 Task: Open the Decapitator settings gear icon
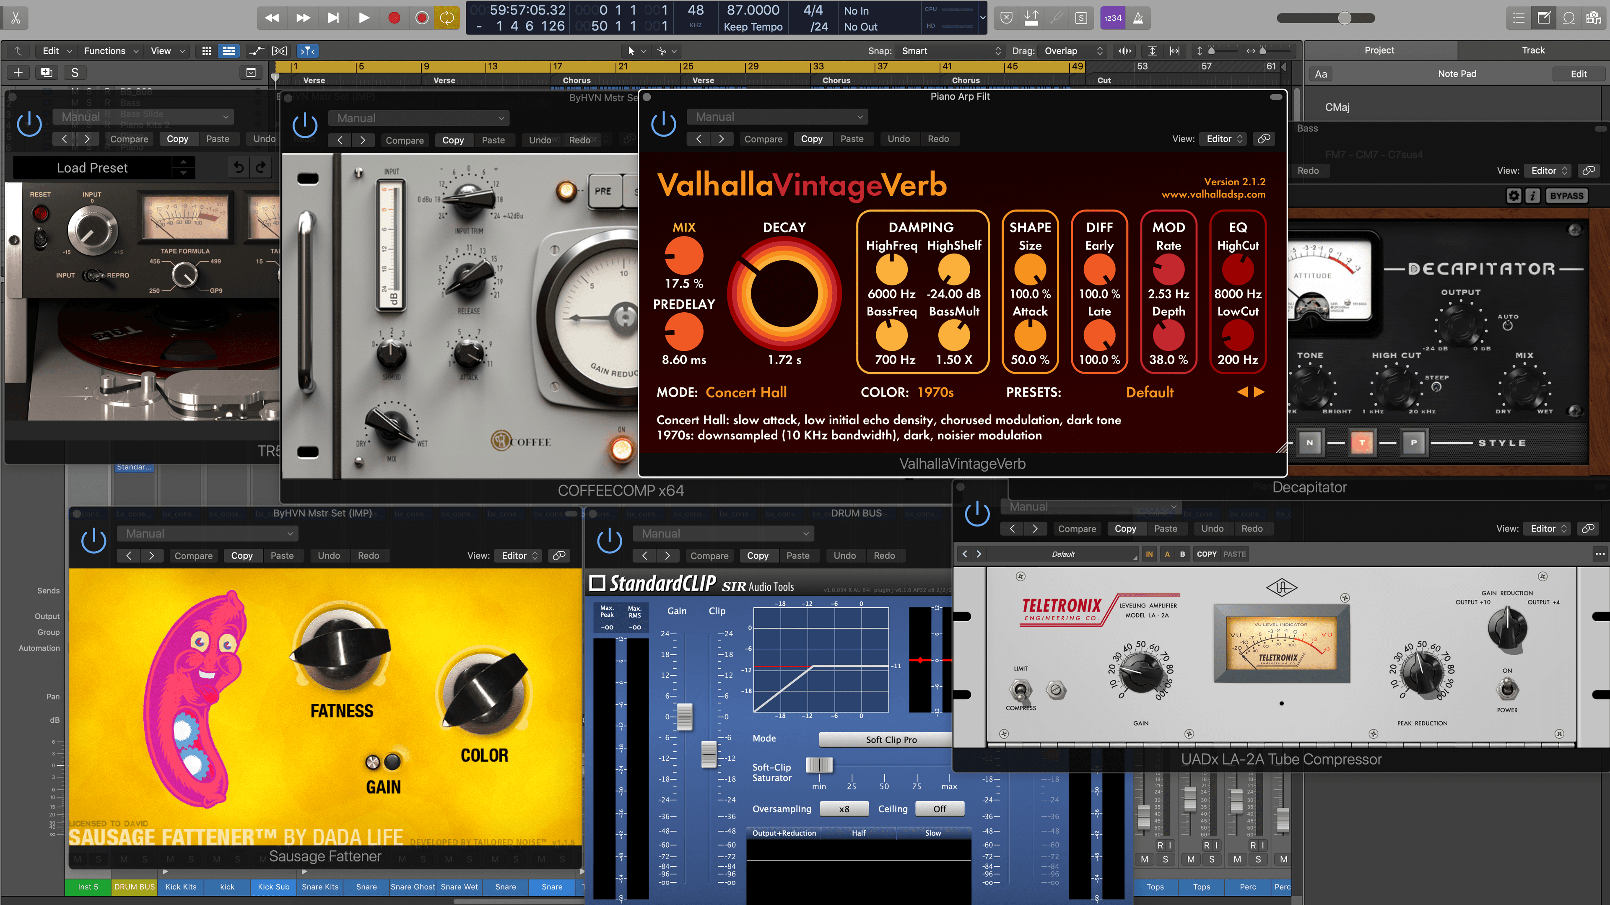(1513, 196)
